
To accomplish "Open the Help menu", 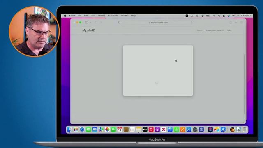I will [x=134, y=16].
